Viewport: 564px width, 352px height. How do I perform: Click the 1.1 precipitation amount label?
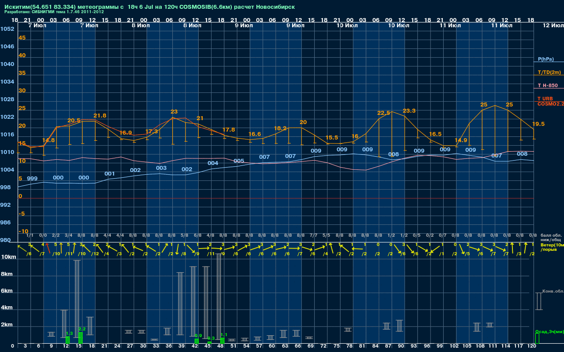pyautogui.click(x=224, y=335)
